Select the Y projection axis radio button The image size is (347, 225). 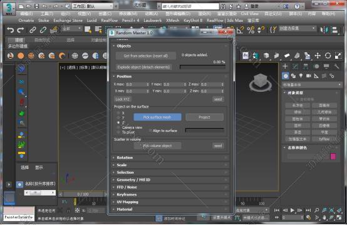click(x=118, y=117)
